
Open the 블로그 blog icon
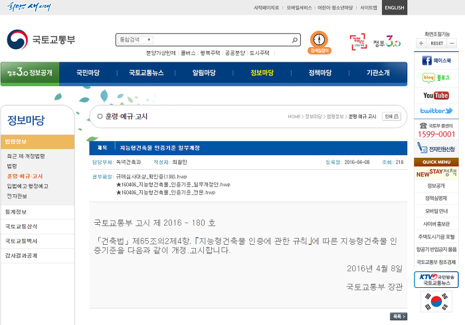pyautogui.click(x=436, y=78)
